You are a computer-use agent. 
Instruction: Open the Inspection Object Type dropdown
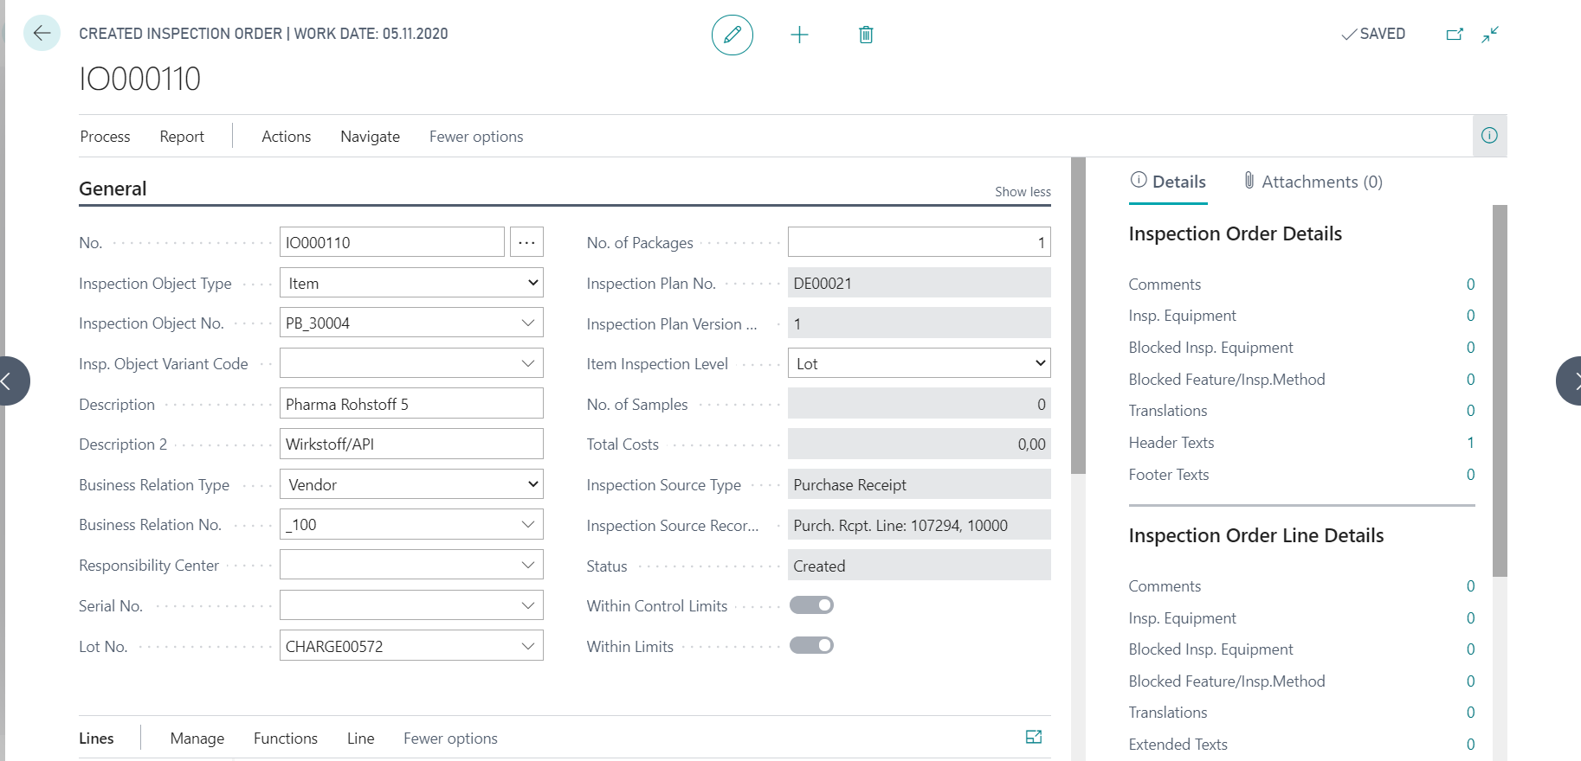[x=411, y=283]
